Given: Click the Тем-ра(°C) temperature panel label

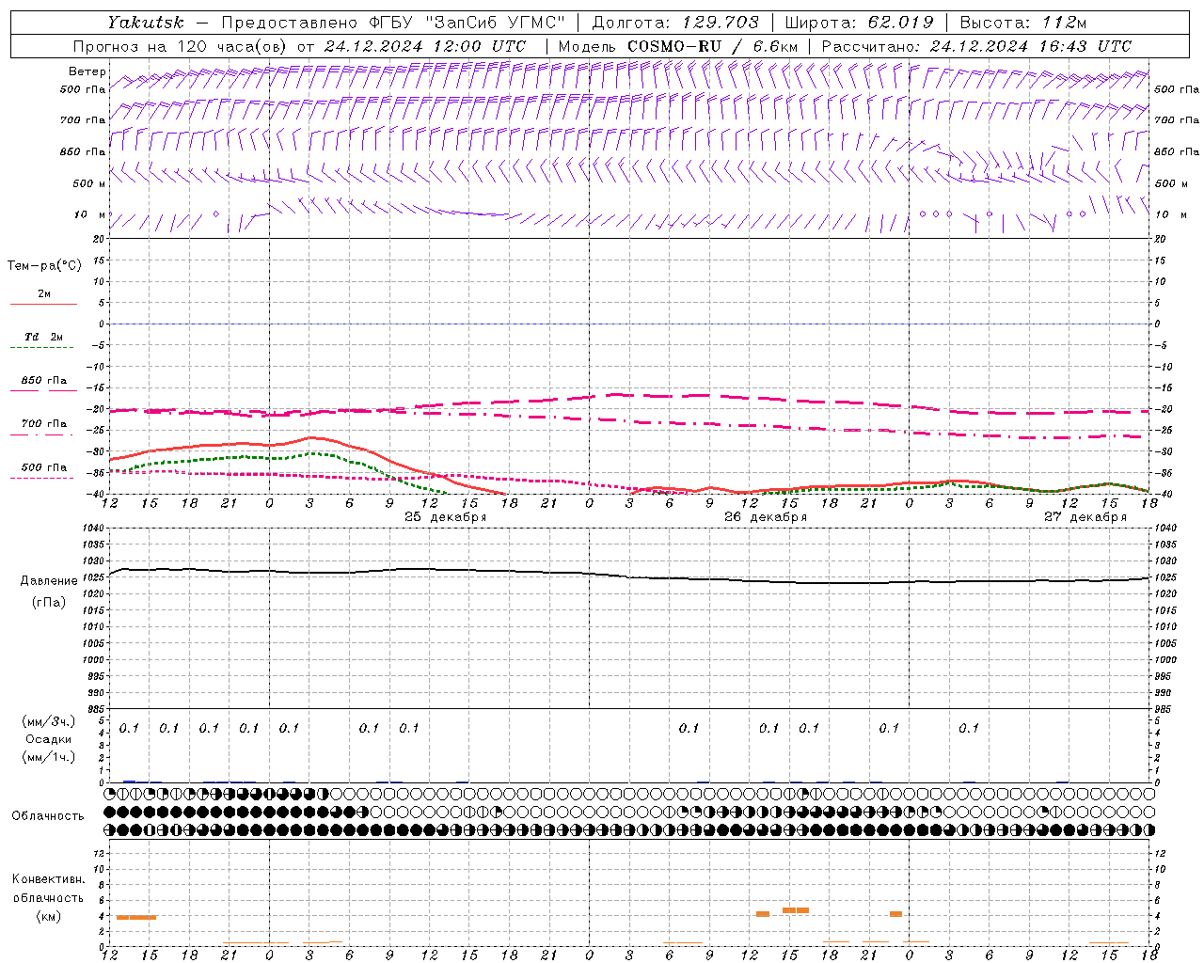Looking at the screenshot, I should point(44,265).
